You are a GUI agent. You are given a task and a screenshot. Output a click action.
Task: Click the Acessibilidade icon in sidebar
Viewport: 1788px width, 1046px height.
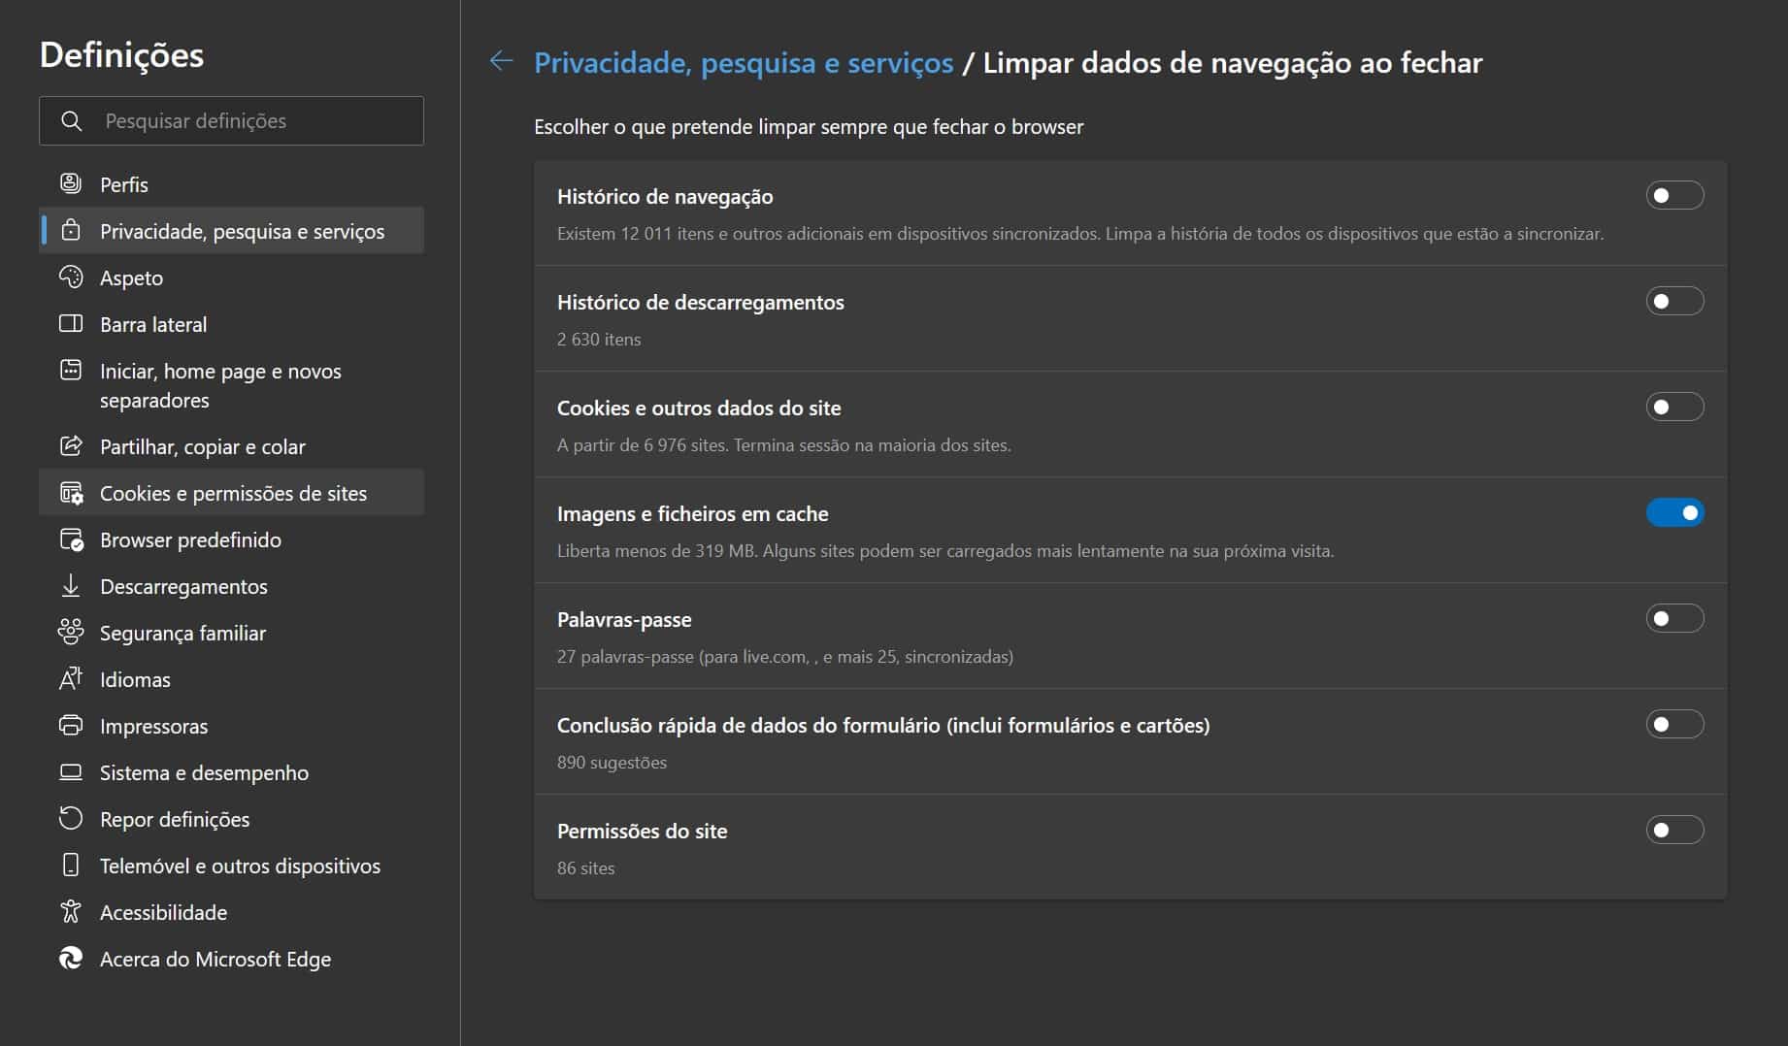point(71,912)
